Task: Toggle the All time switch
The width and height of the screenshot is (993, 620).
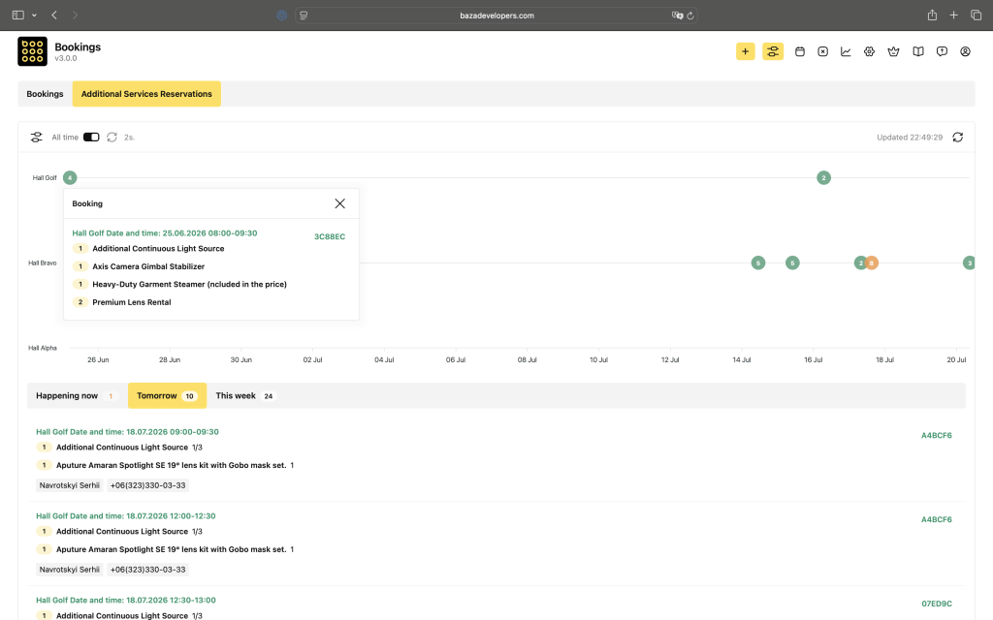Action: [91, 138]
